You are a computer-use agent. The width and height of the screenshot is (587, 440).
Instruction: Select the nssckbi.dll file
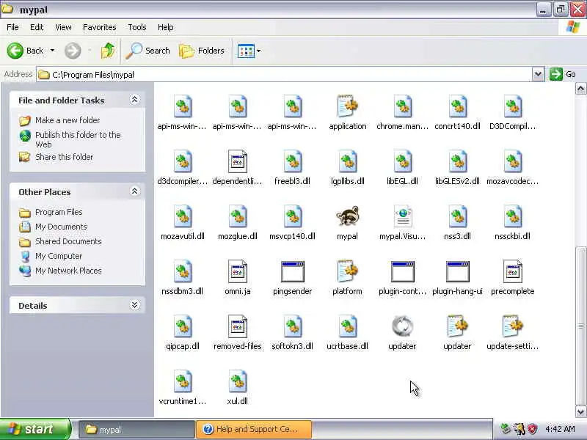tap(512, 216)
